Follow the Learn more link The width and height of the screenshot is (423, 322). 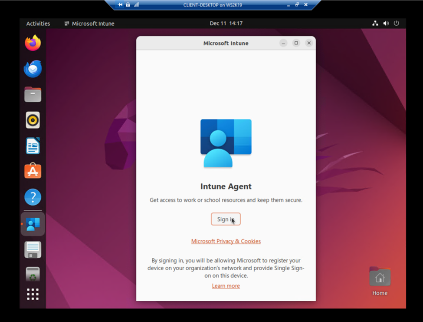[226, 286]
